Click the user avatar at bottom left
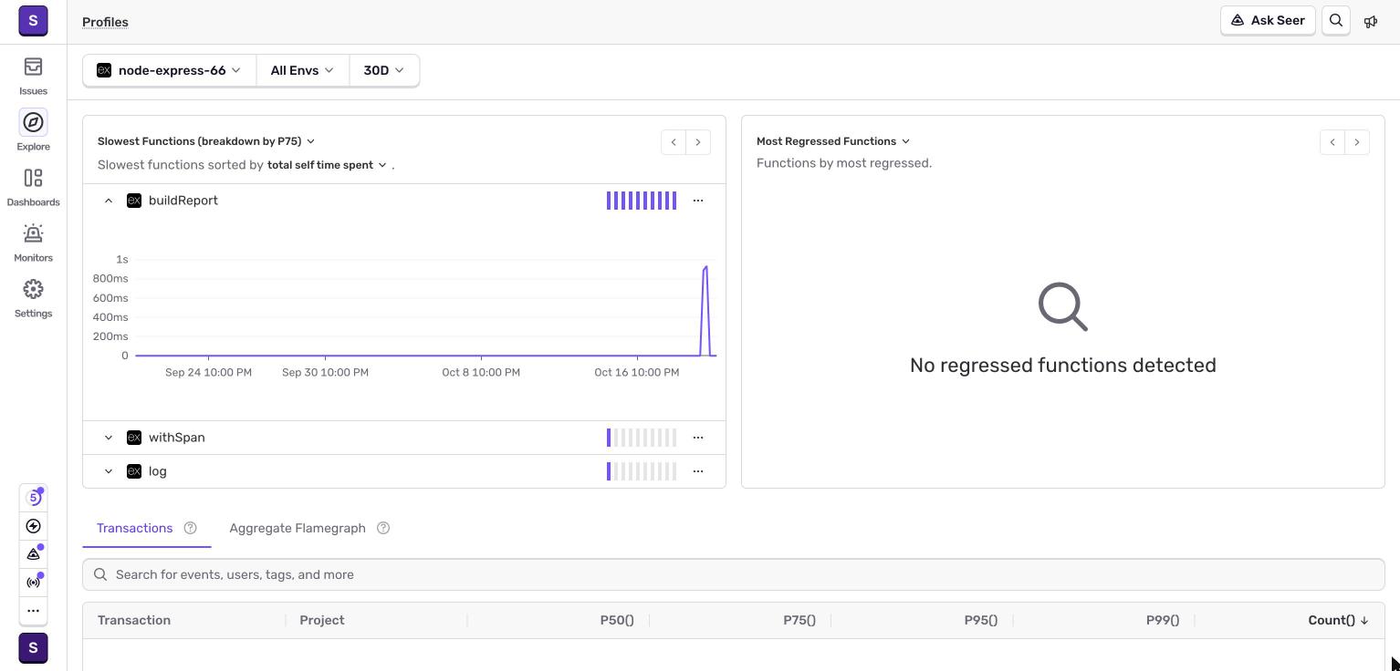Viewport: 1400px width, 671px height. (x=33, y=648)
